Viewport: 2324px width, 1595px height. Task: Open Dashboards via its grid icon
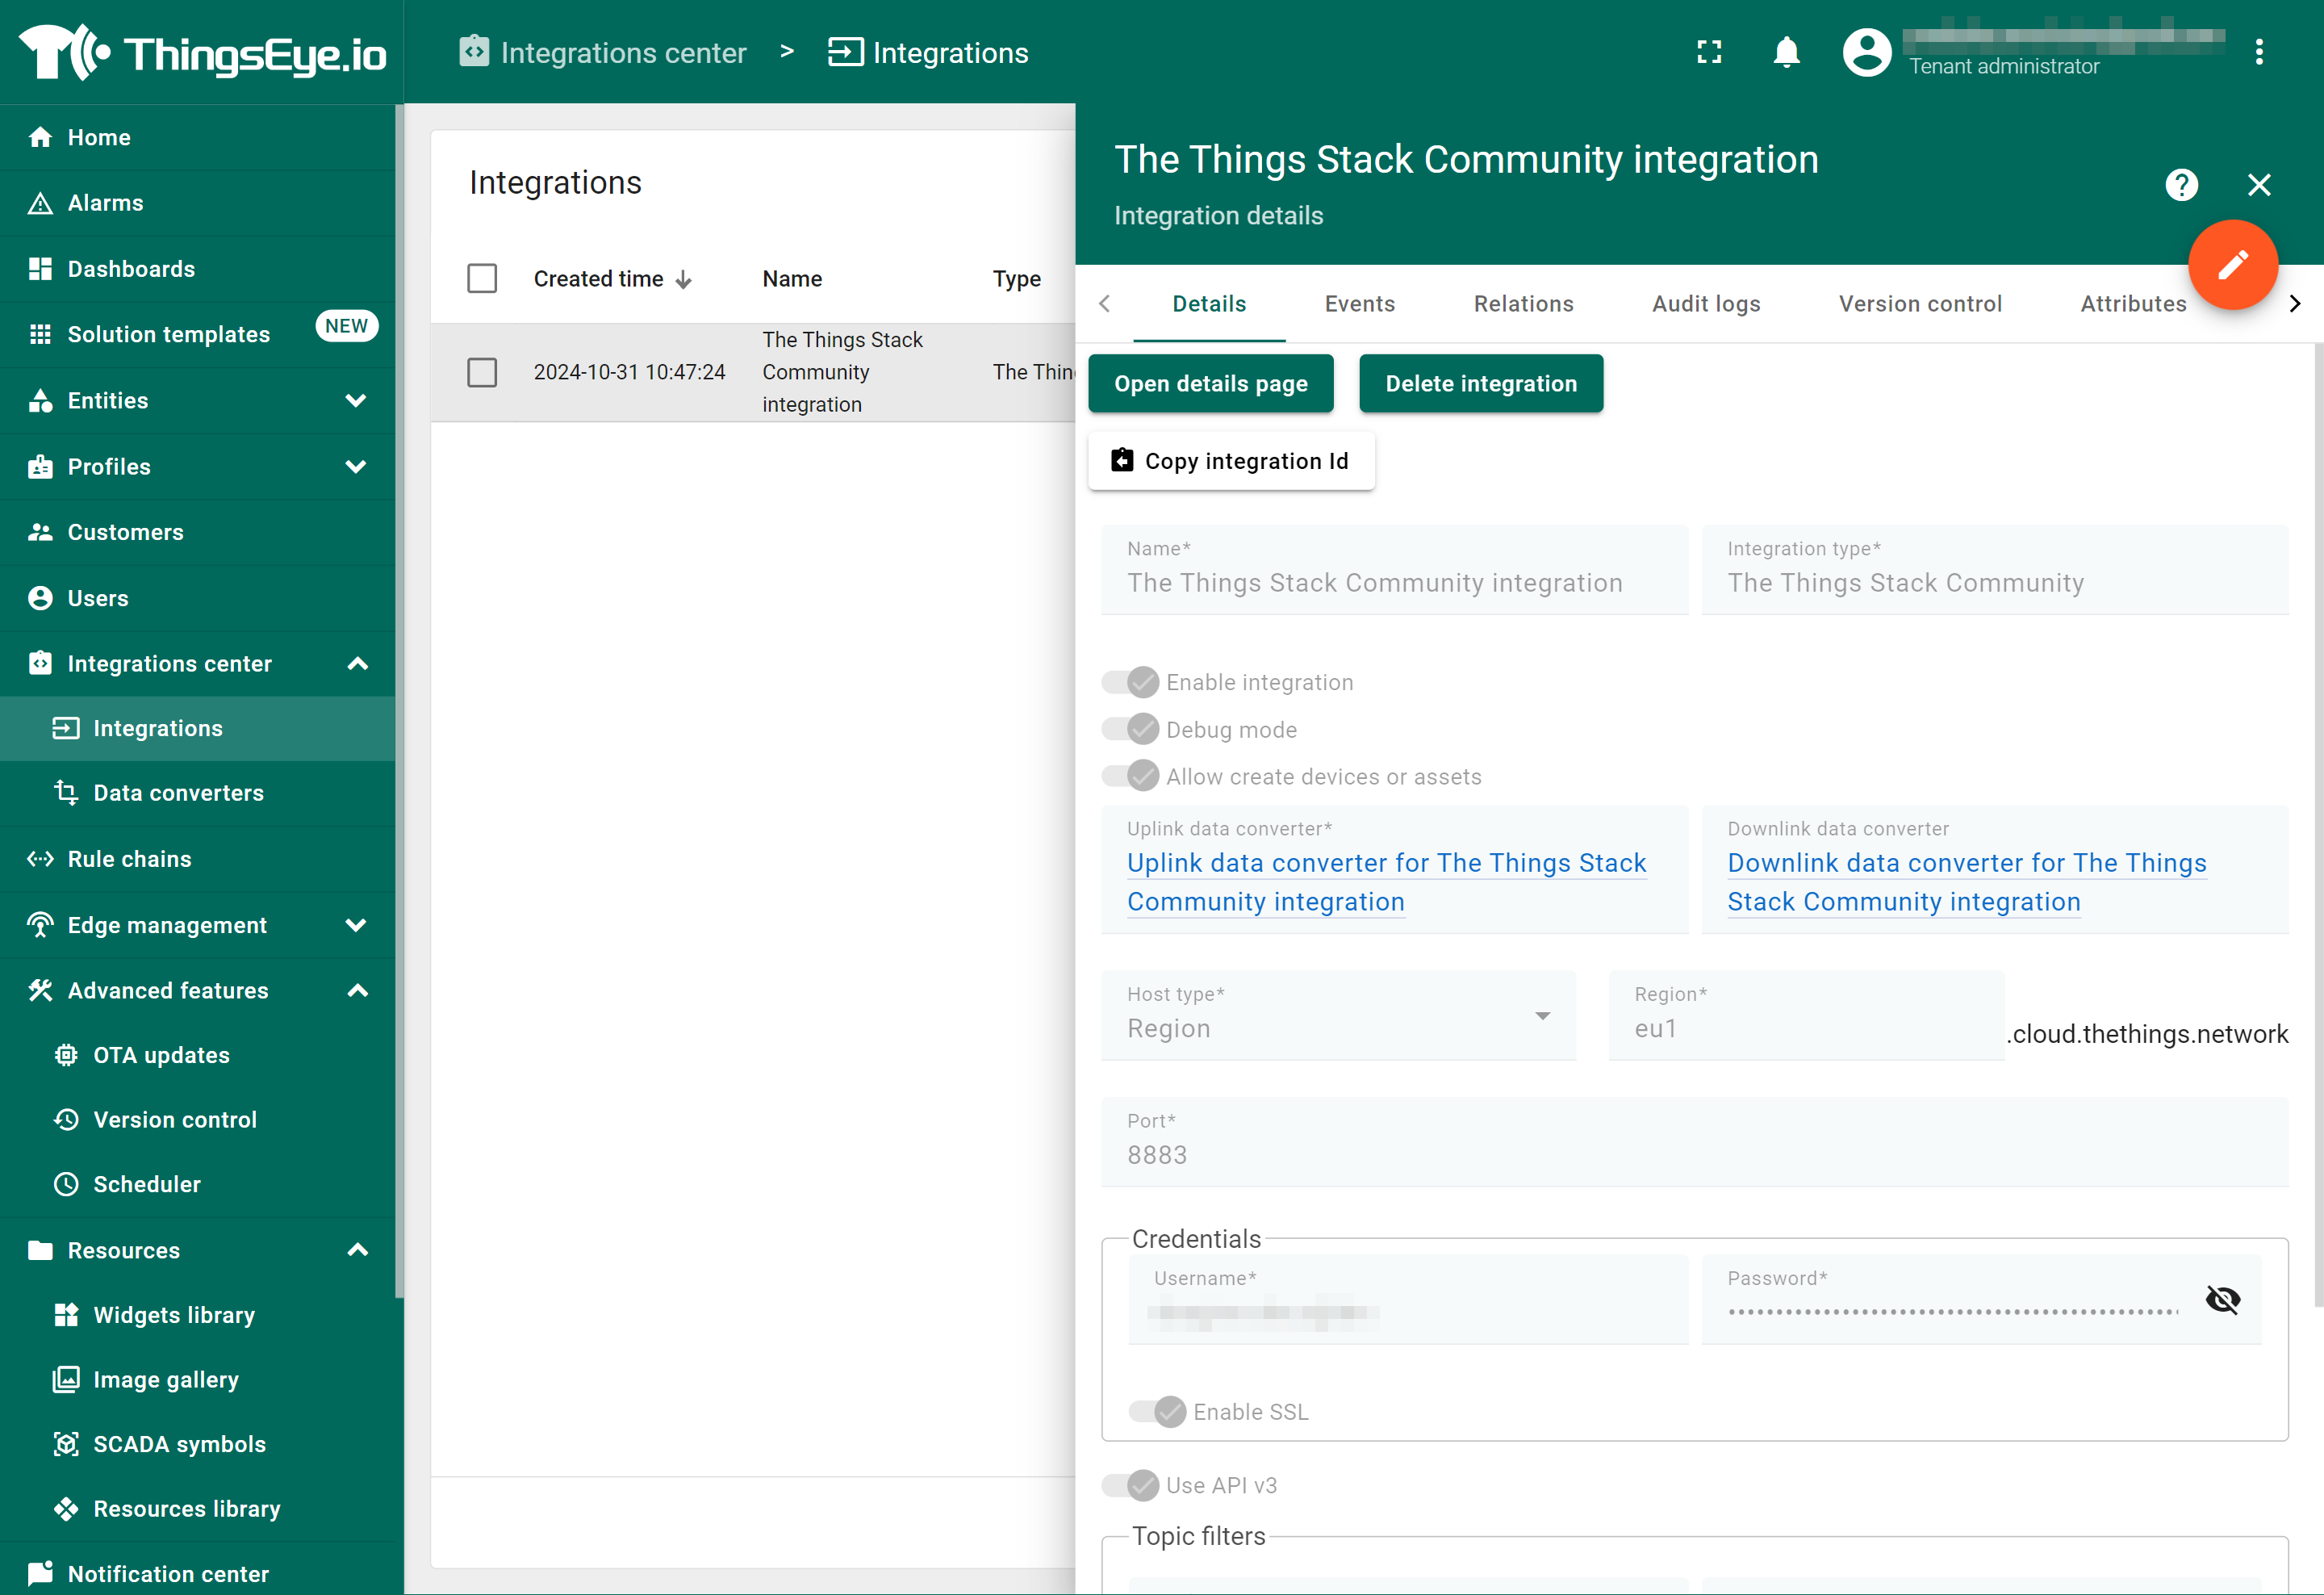click(x=40, y=269)
